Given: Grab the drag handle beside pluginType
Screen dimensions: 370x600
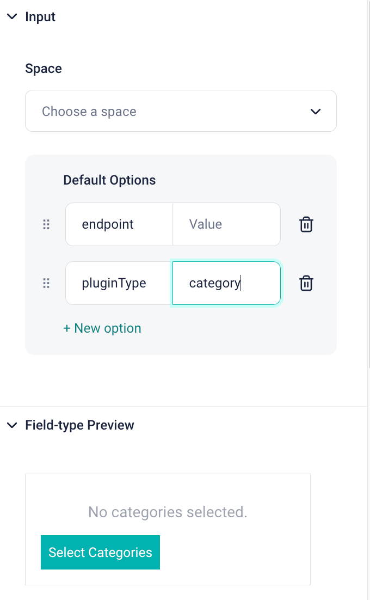Looking at the screenshot, I should coord(46,283).
